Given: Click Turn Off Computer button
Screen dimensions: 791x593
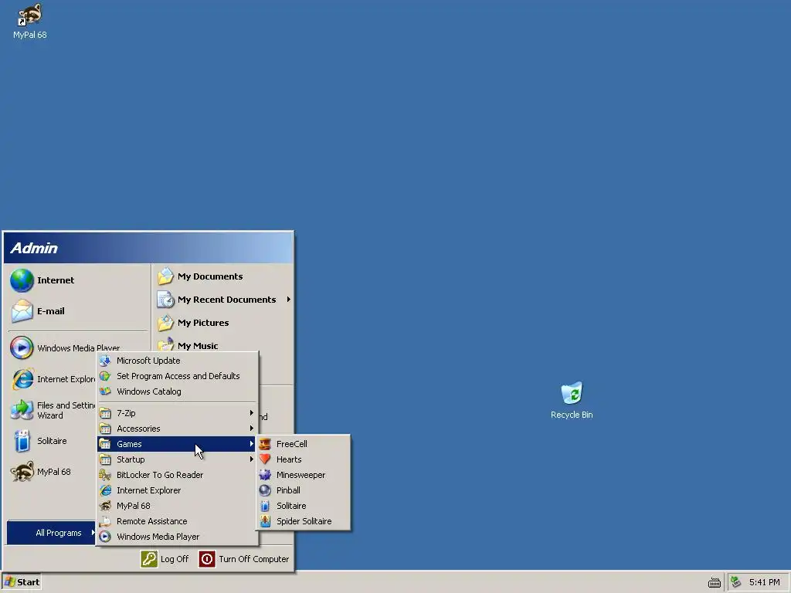Looking at the screenshot, I should pyautogui.click(x=244, y=559).
